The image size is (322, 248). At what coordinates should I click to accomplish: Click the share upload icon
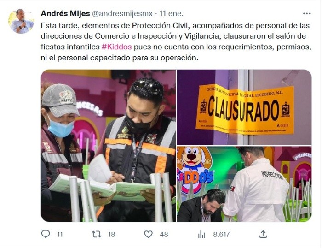coord(263,234)
